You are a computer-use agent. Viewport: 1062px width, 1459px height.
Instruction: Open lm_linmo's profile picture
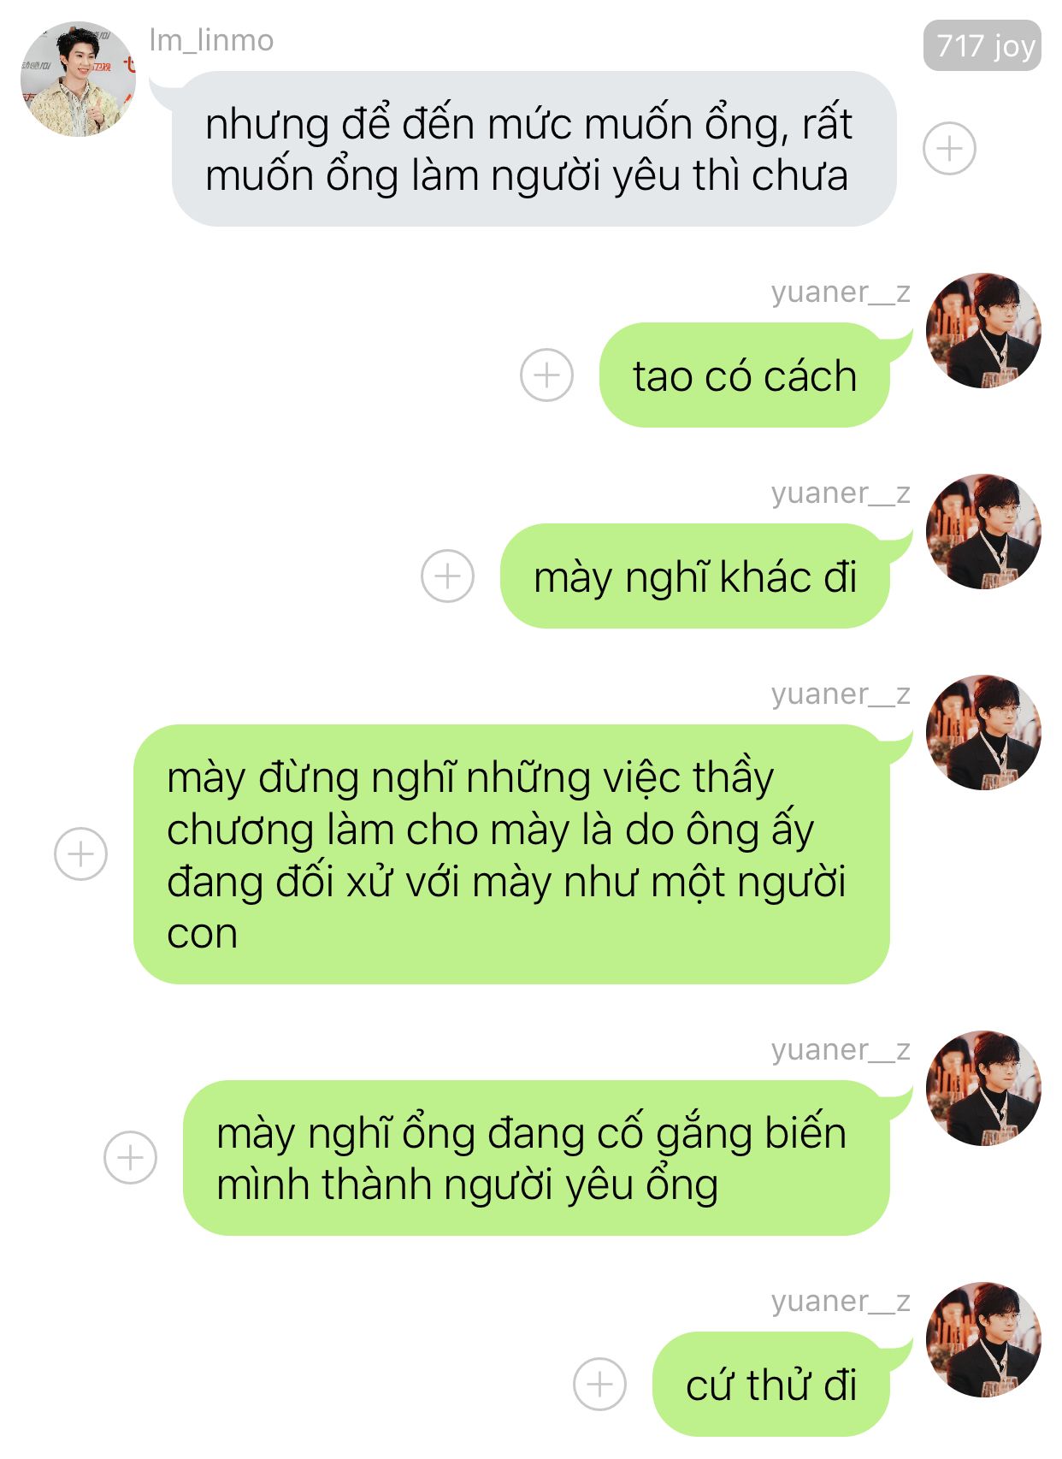coord(78,80)
